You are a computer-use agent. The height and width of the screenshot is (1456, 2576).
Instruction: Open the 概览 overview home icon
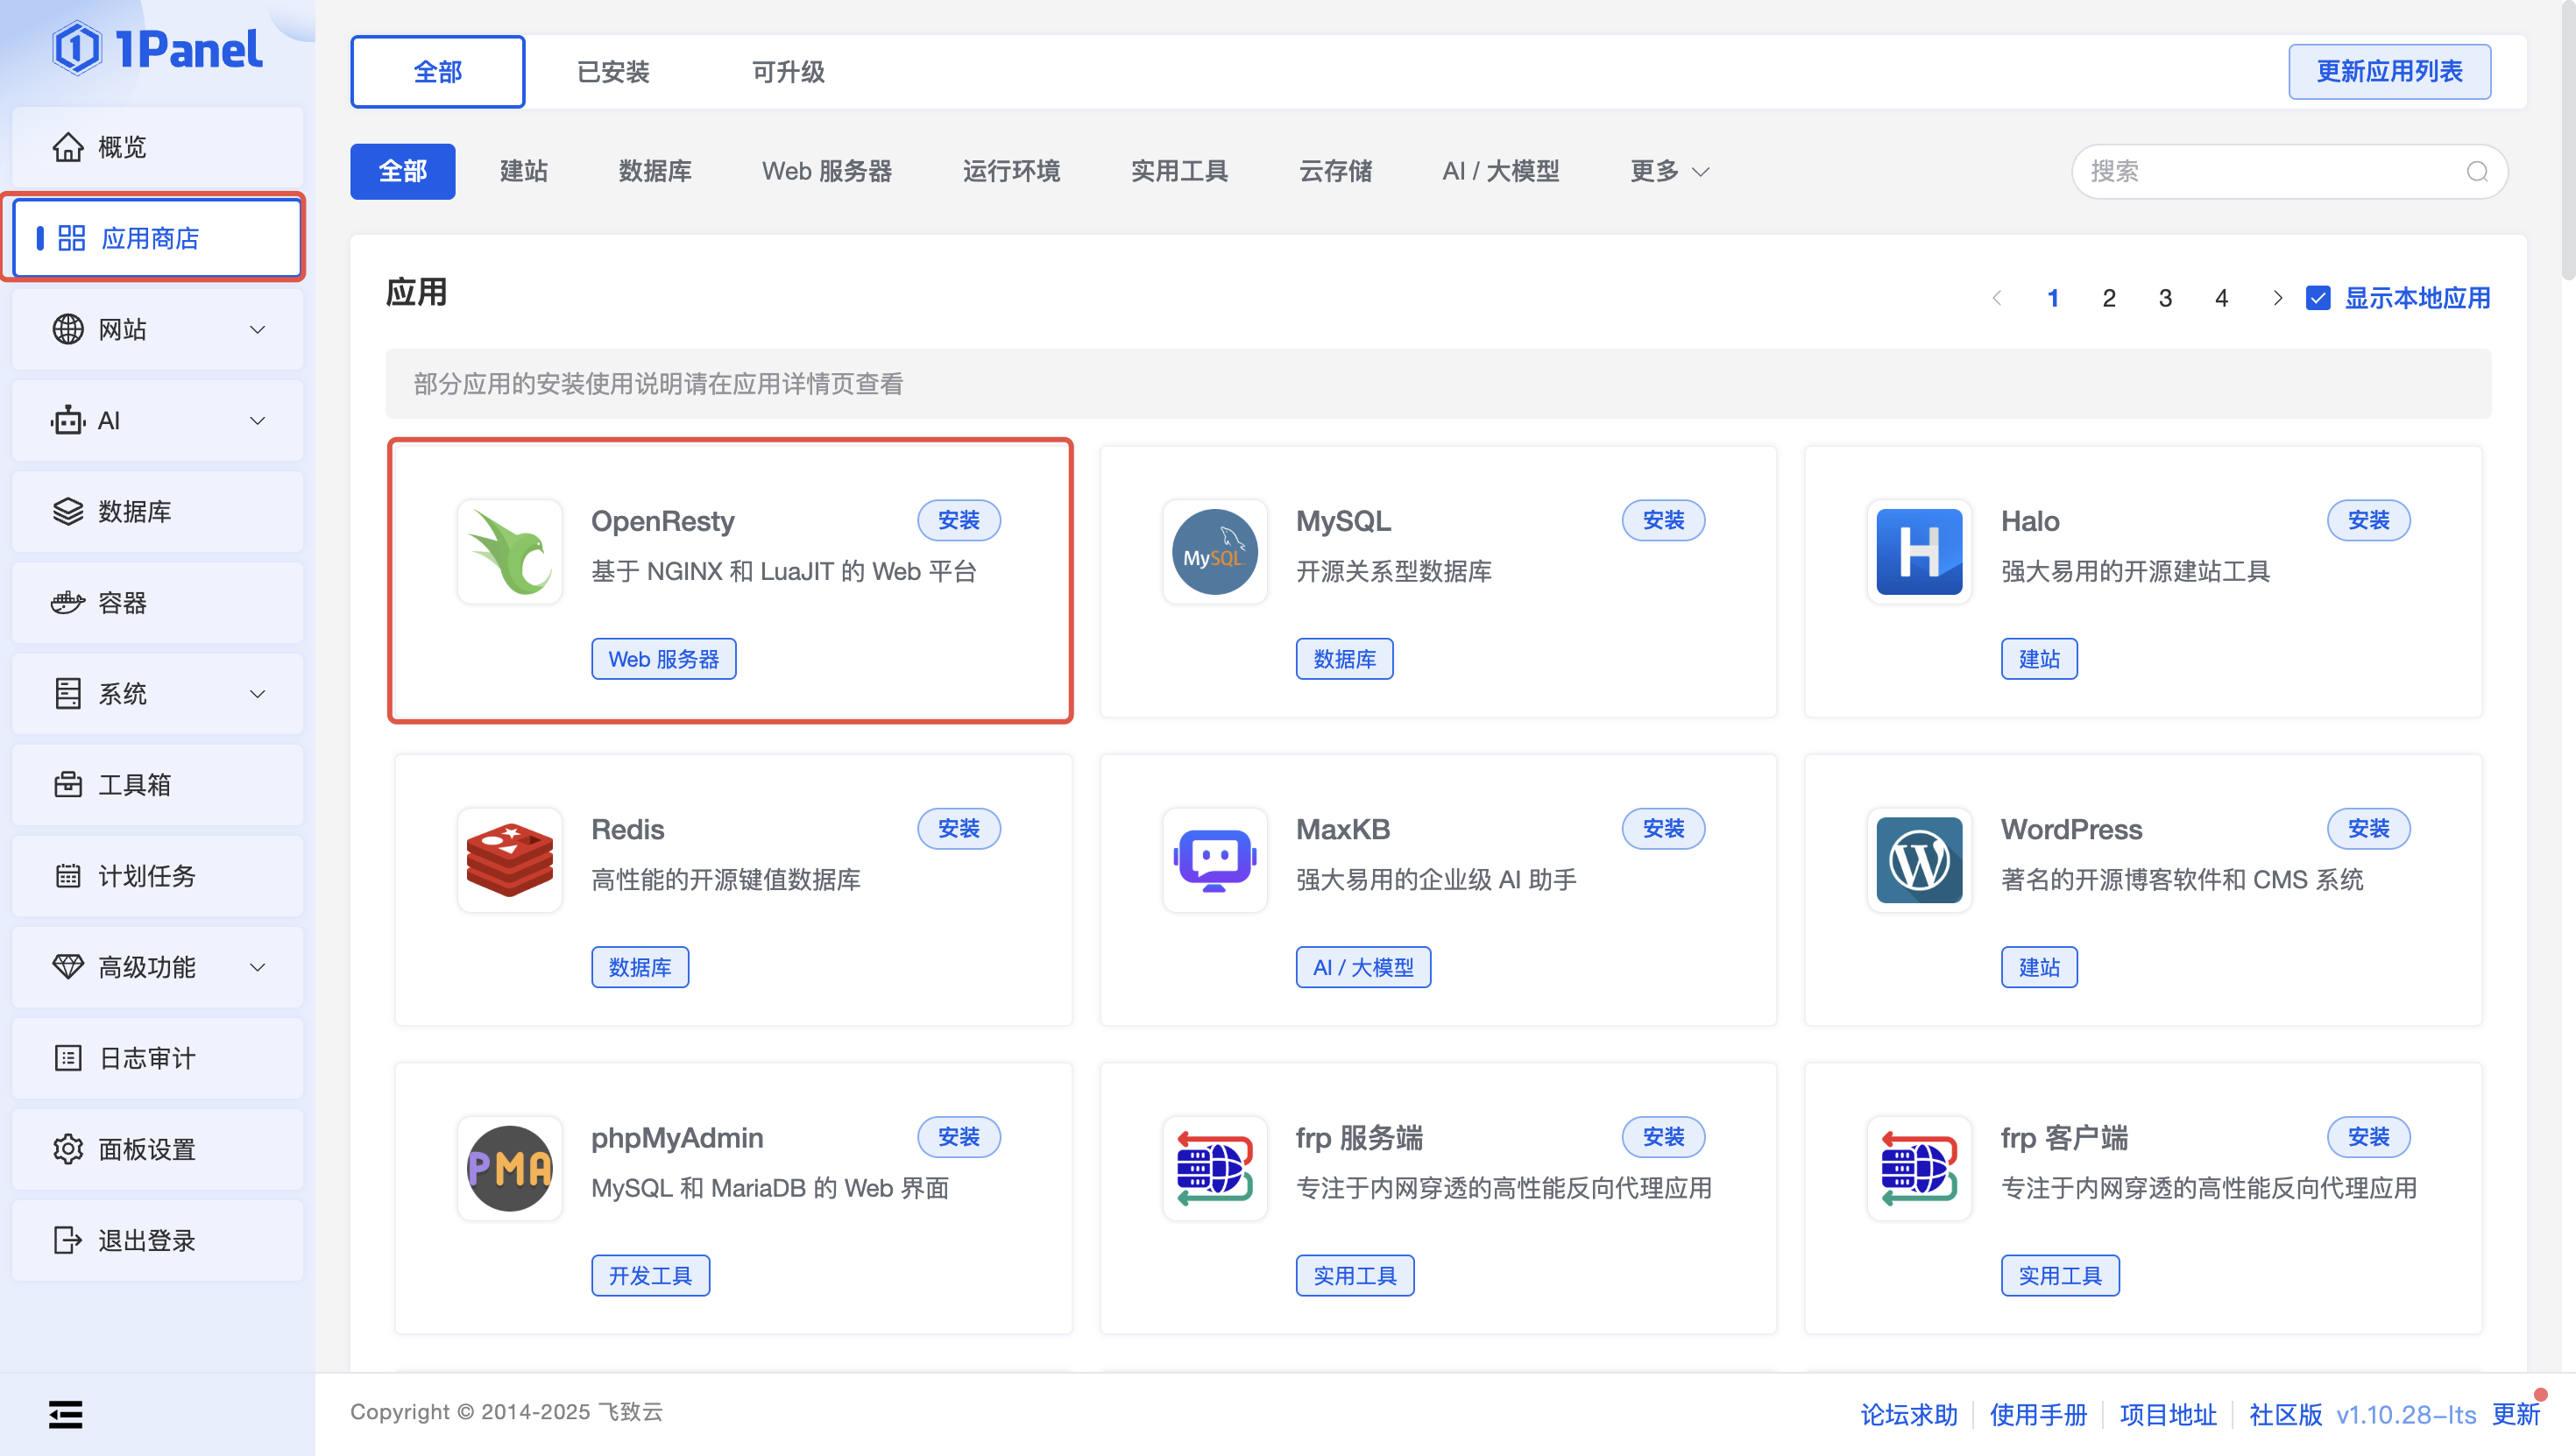click(x=68, y=147)
